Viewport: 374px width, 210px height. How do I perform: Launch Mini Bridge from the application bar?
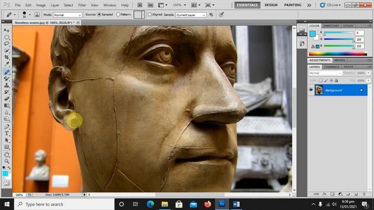tap(150, 5)
